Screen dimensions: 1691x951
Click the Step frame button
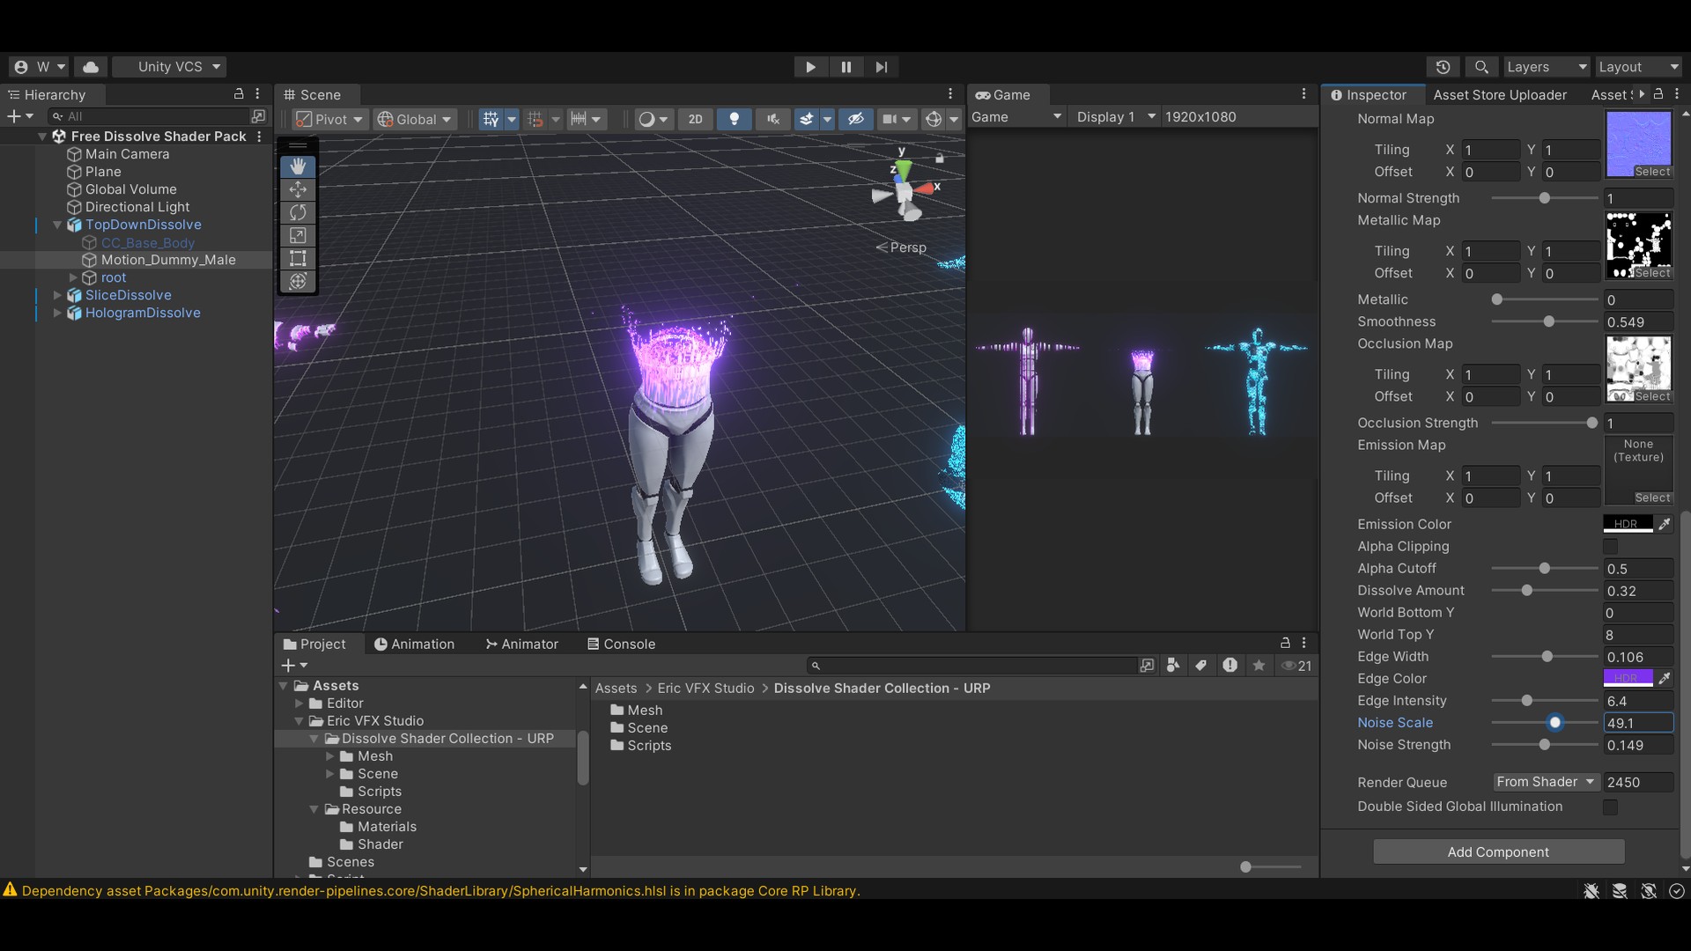click(881, 67)
